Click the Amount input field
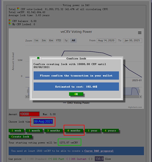 tap(29, 114)
